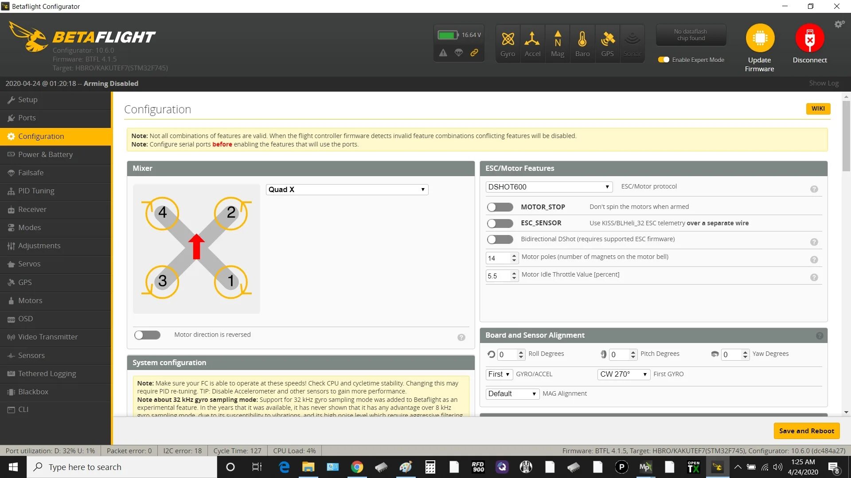Toggle the MOTOR_STOP switch
The width and height of the screenshot is (851, 478).
click(500, 207)
